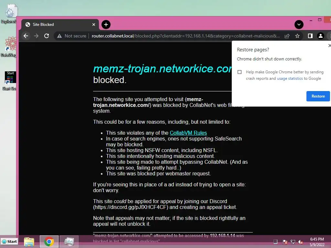Click the Chrome taskbar icon

[x=49, y=242]
